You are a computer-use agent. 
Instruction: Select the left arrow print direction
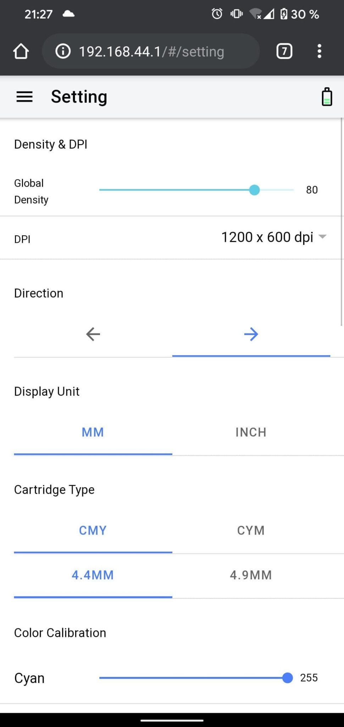click(93, 334)
